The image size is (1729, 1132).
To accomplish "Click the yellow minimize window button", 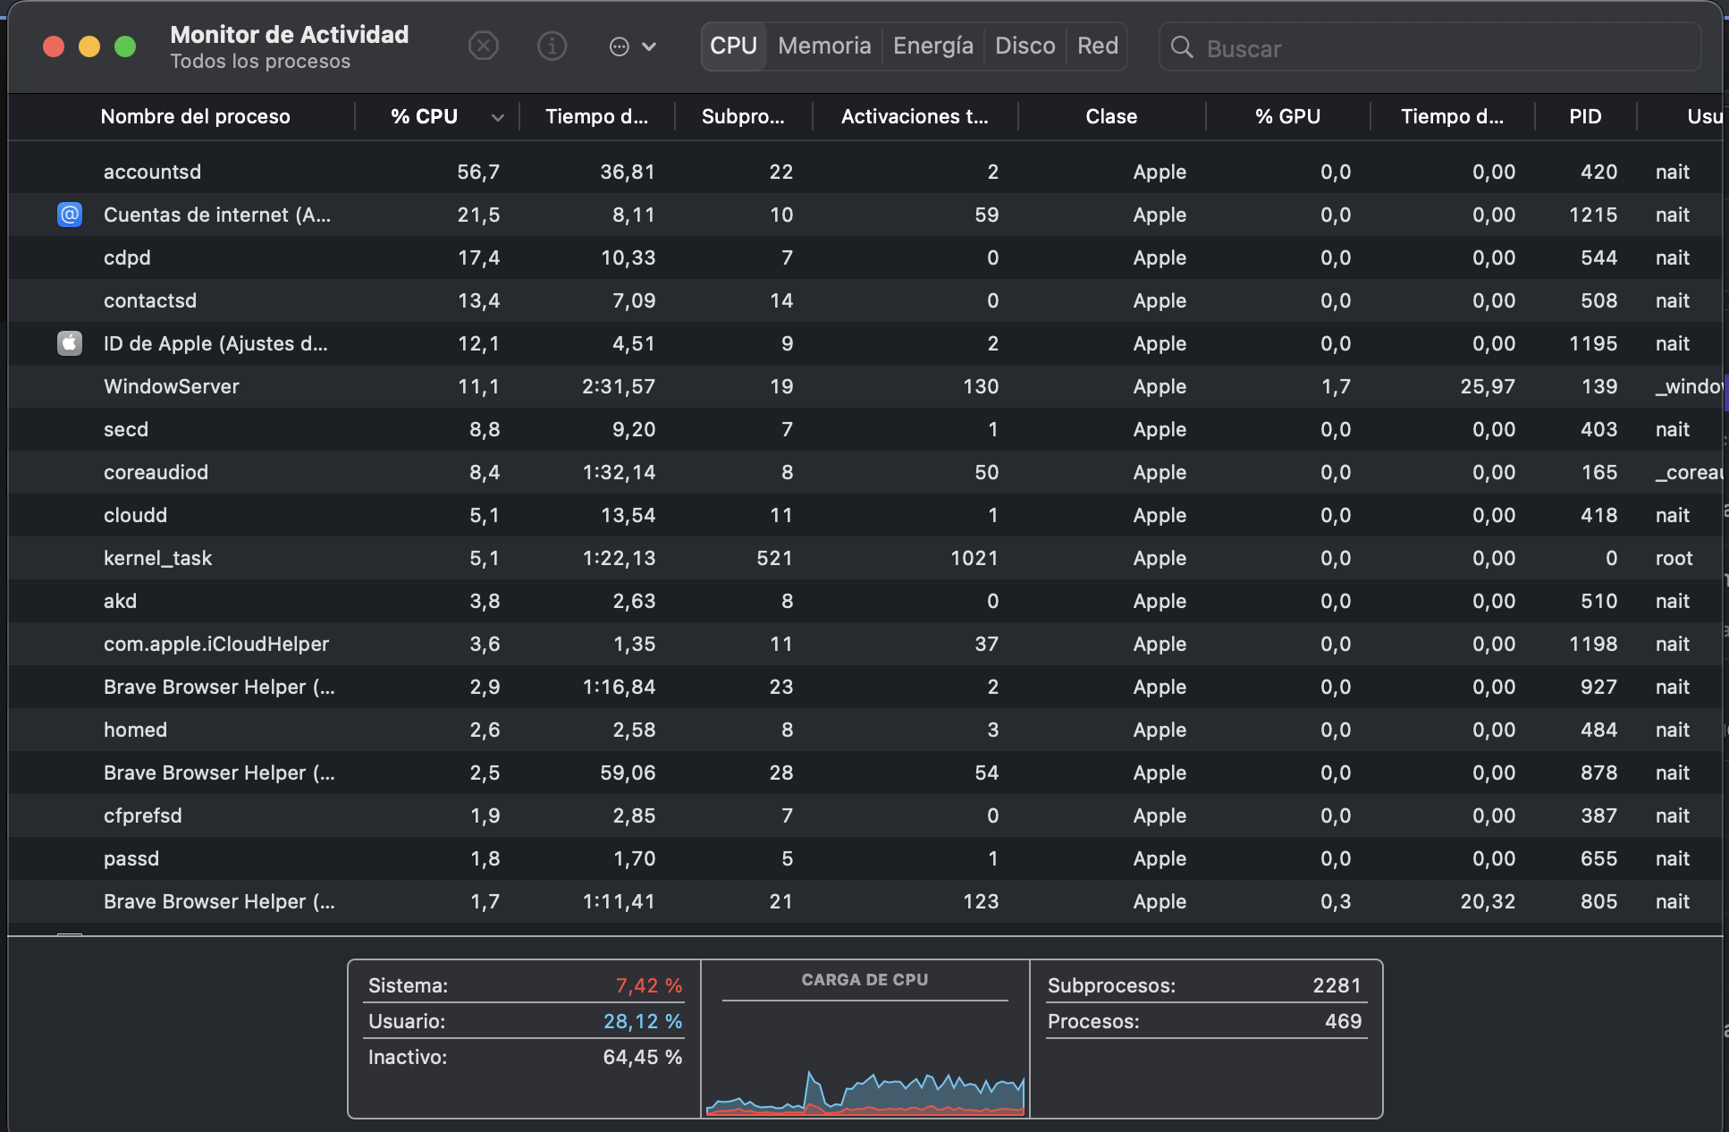I will pos(89,46).
